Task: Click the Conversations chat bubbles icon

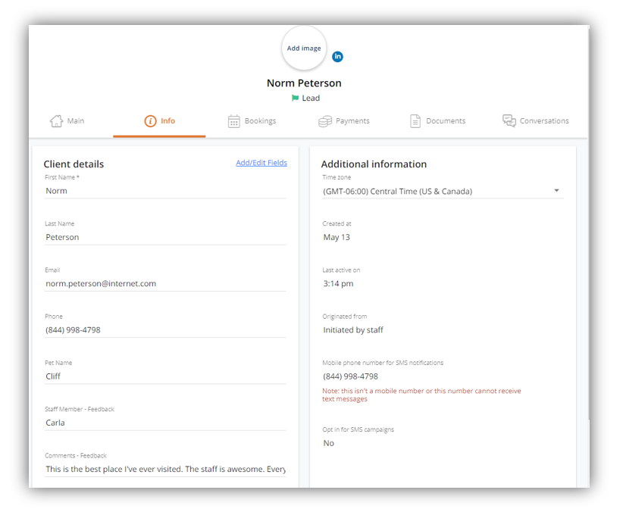Action: (x=509, y=120)
